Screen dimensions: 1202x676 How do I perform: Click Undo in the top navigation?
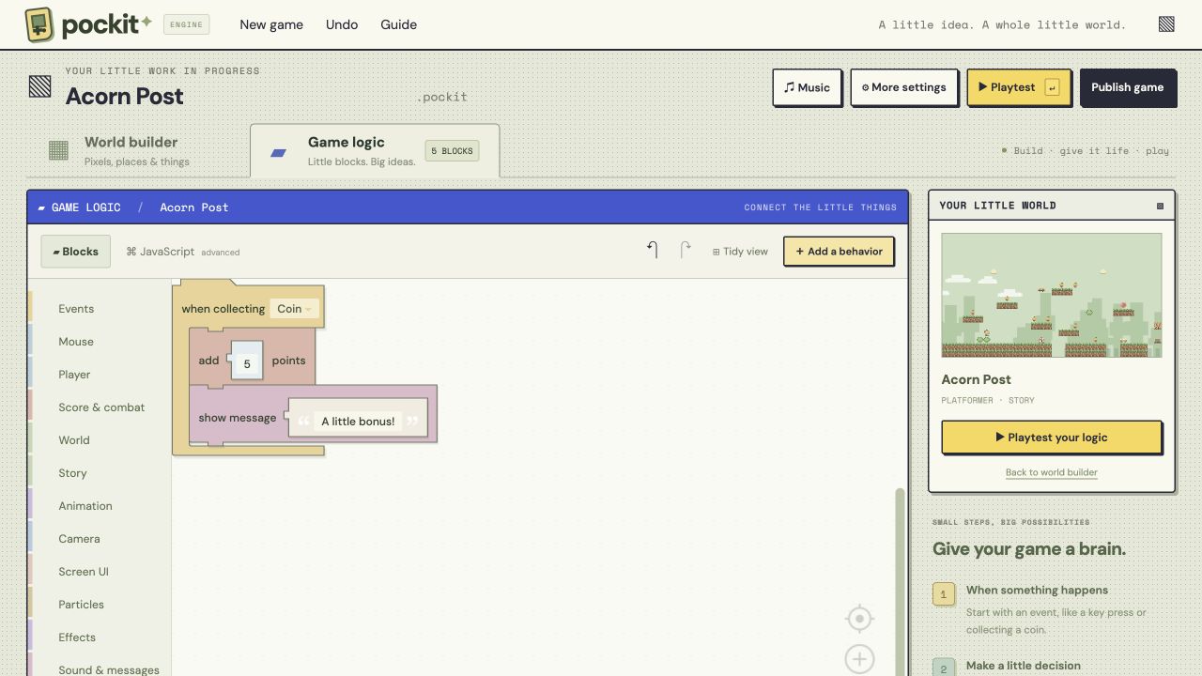(x=342, y=24)
